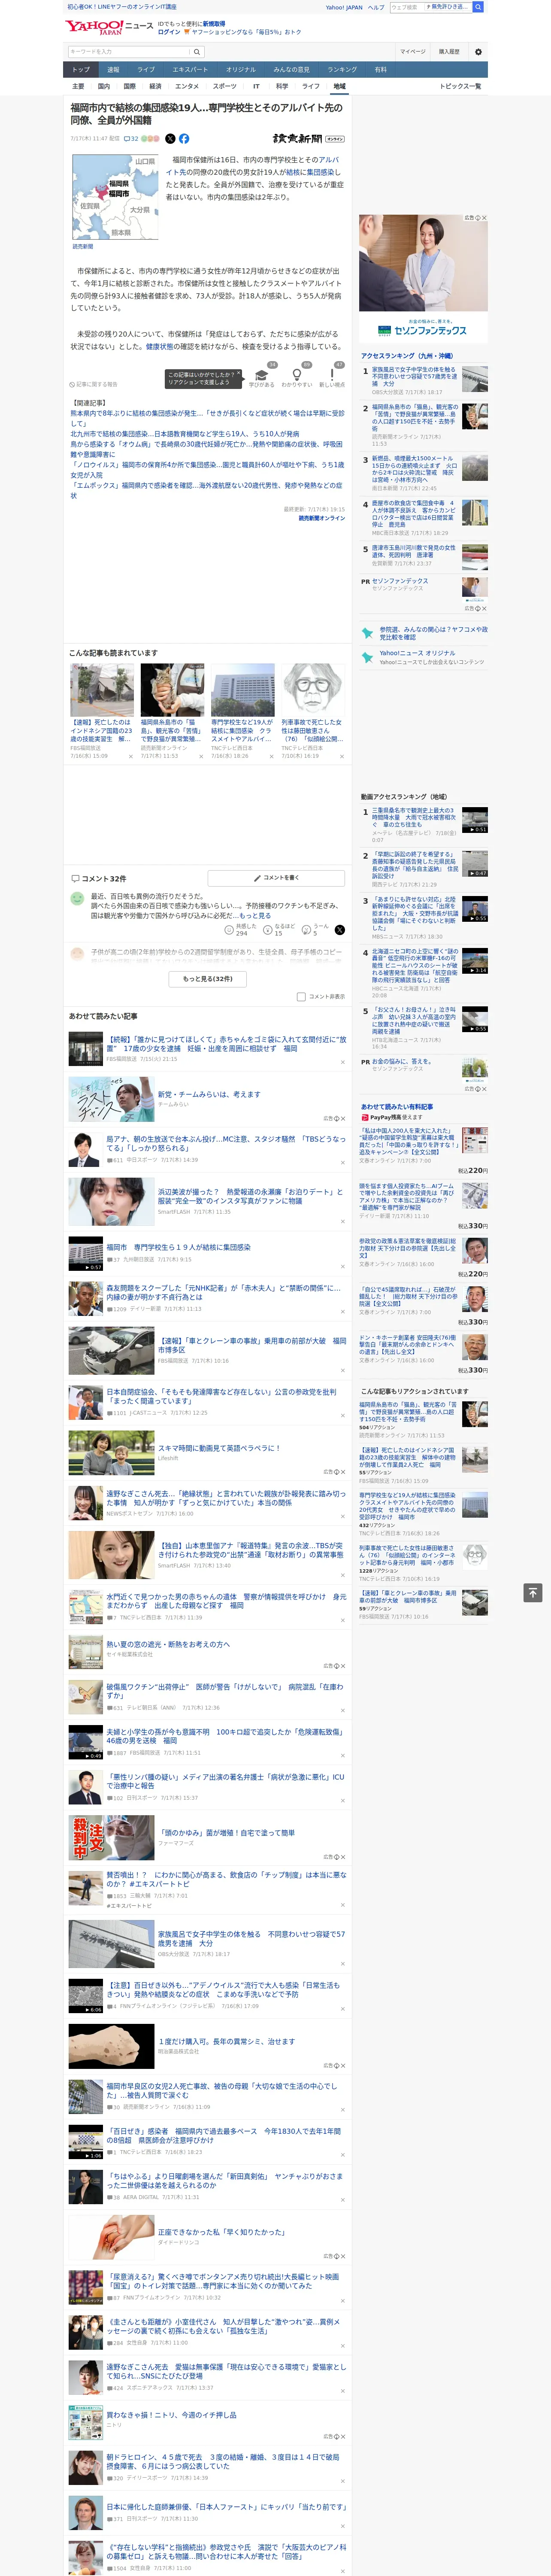Click the web search magnifier in header
Image resolution: width=551 pixels, height=2576 pixels.
[478, 7]
